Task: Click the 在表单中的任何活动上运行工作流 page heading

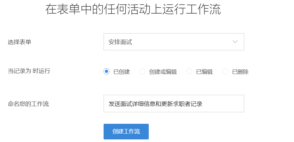Action: (133, 9)
